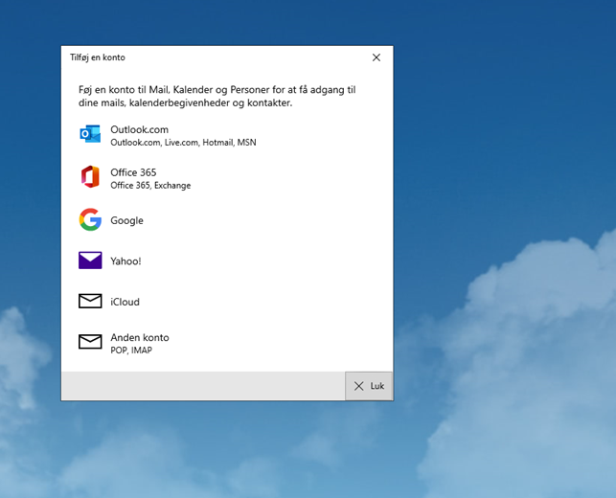Select Yahoo! from the account list

point(125,260)
